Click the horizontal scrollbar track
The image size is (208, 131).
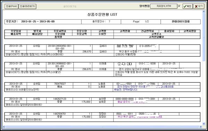pos(102,127)
